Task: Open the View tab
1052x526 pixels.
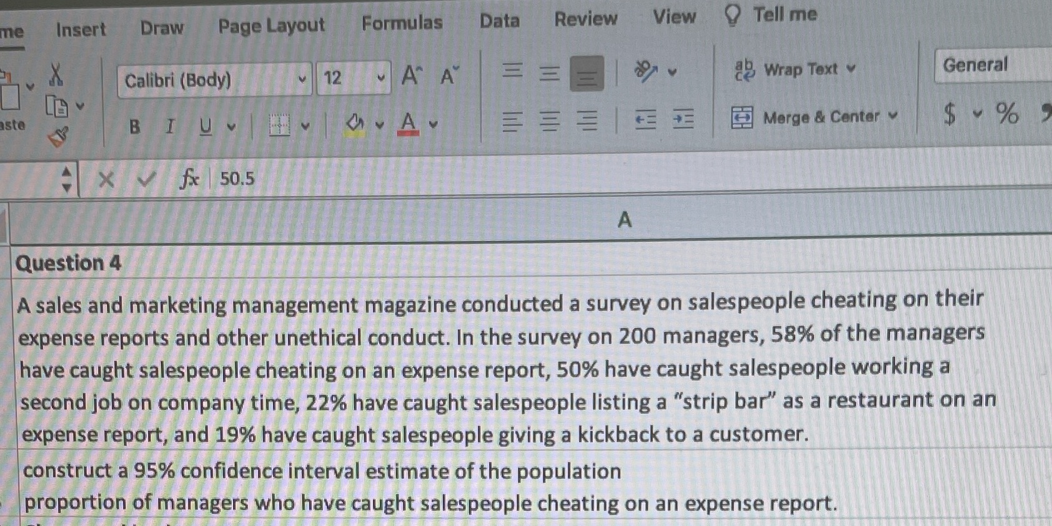Action: pos(674,16)
